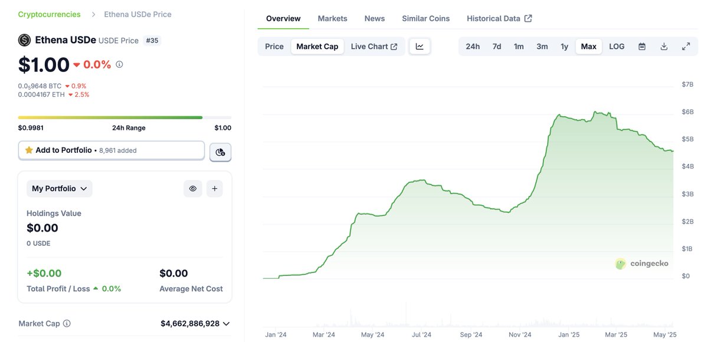The width and height of the screenshot is (708, 342).
Task: Click the 0 USDE holdings text
Action: (39, 244)
